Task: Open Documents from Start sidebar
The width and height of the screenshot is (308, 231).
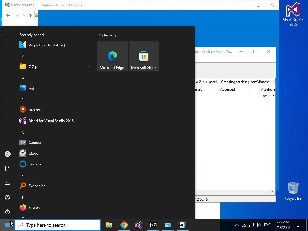Action: [8, 168]
